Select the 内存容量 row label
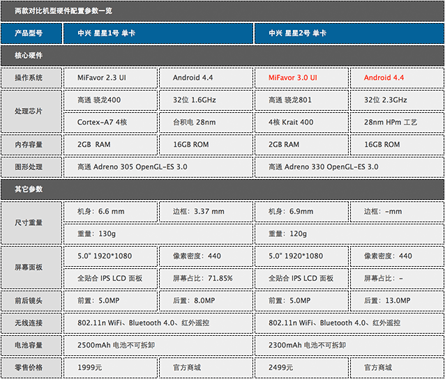The image size is (445, 379). pyautogui.click(x=31, y=145)
